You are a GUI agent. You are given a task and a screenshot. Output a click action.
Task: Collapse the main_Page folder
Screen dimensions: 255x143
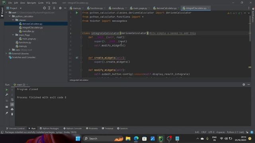click(x=13, y=35)
